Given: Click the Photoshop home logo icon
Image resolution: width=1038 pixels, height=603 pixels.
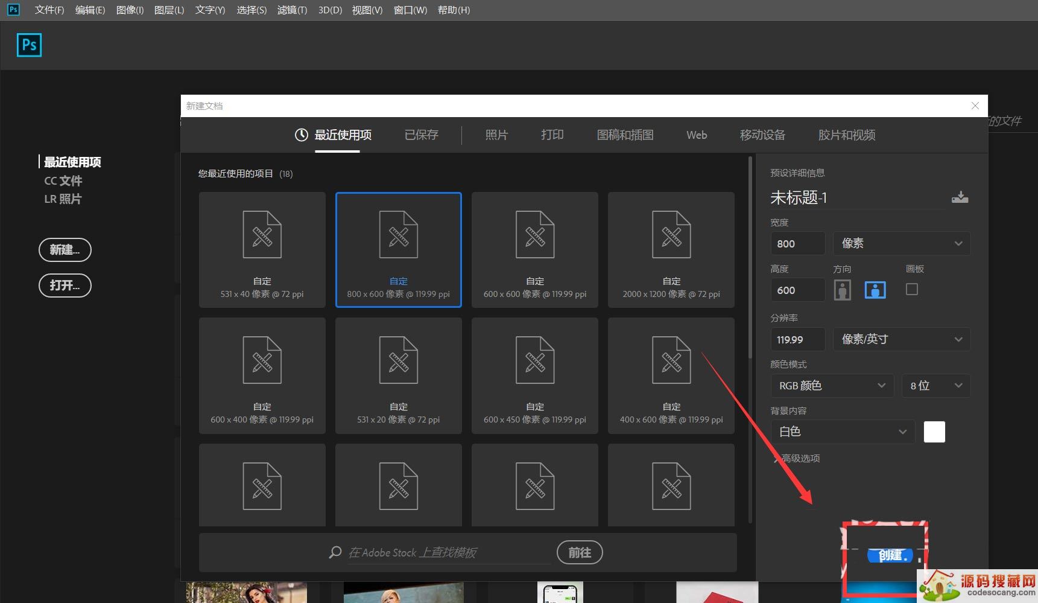Looking at the screenshot, I should [29, 45].
